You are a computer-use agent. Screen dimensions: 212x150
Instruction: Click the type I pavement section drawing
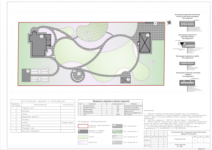click(x=187, y=23)
